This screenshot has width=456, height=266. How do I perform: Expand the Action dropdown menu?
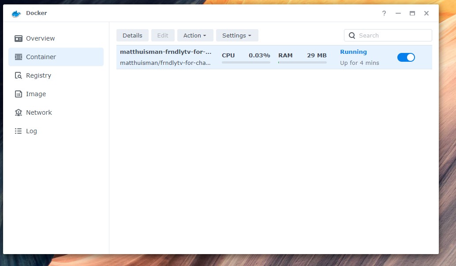coord(195,35)
